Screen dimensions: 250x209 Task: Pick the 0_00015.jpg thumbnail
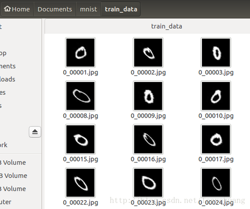[80, 139]
